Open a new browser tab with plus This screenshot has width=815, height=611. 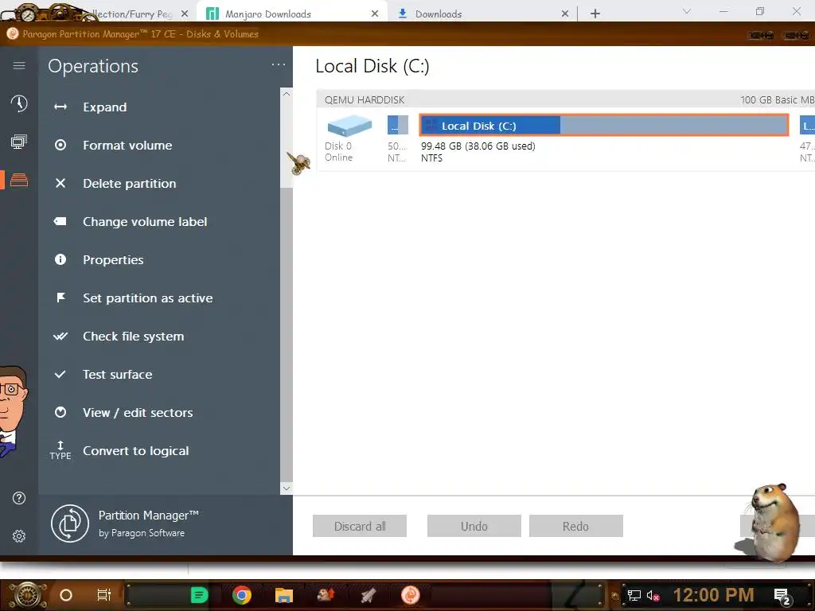tap(595, 14)
